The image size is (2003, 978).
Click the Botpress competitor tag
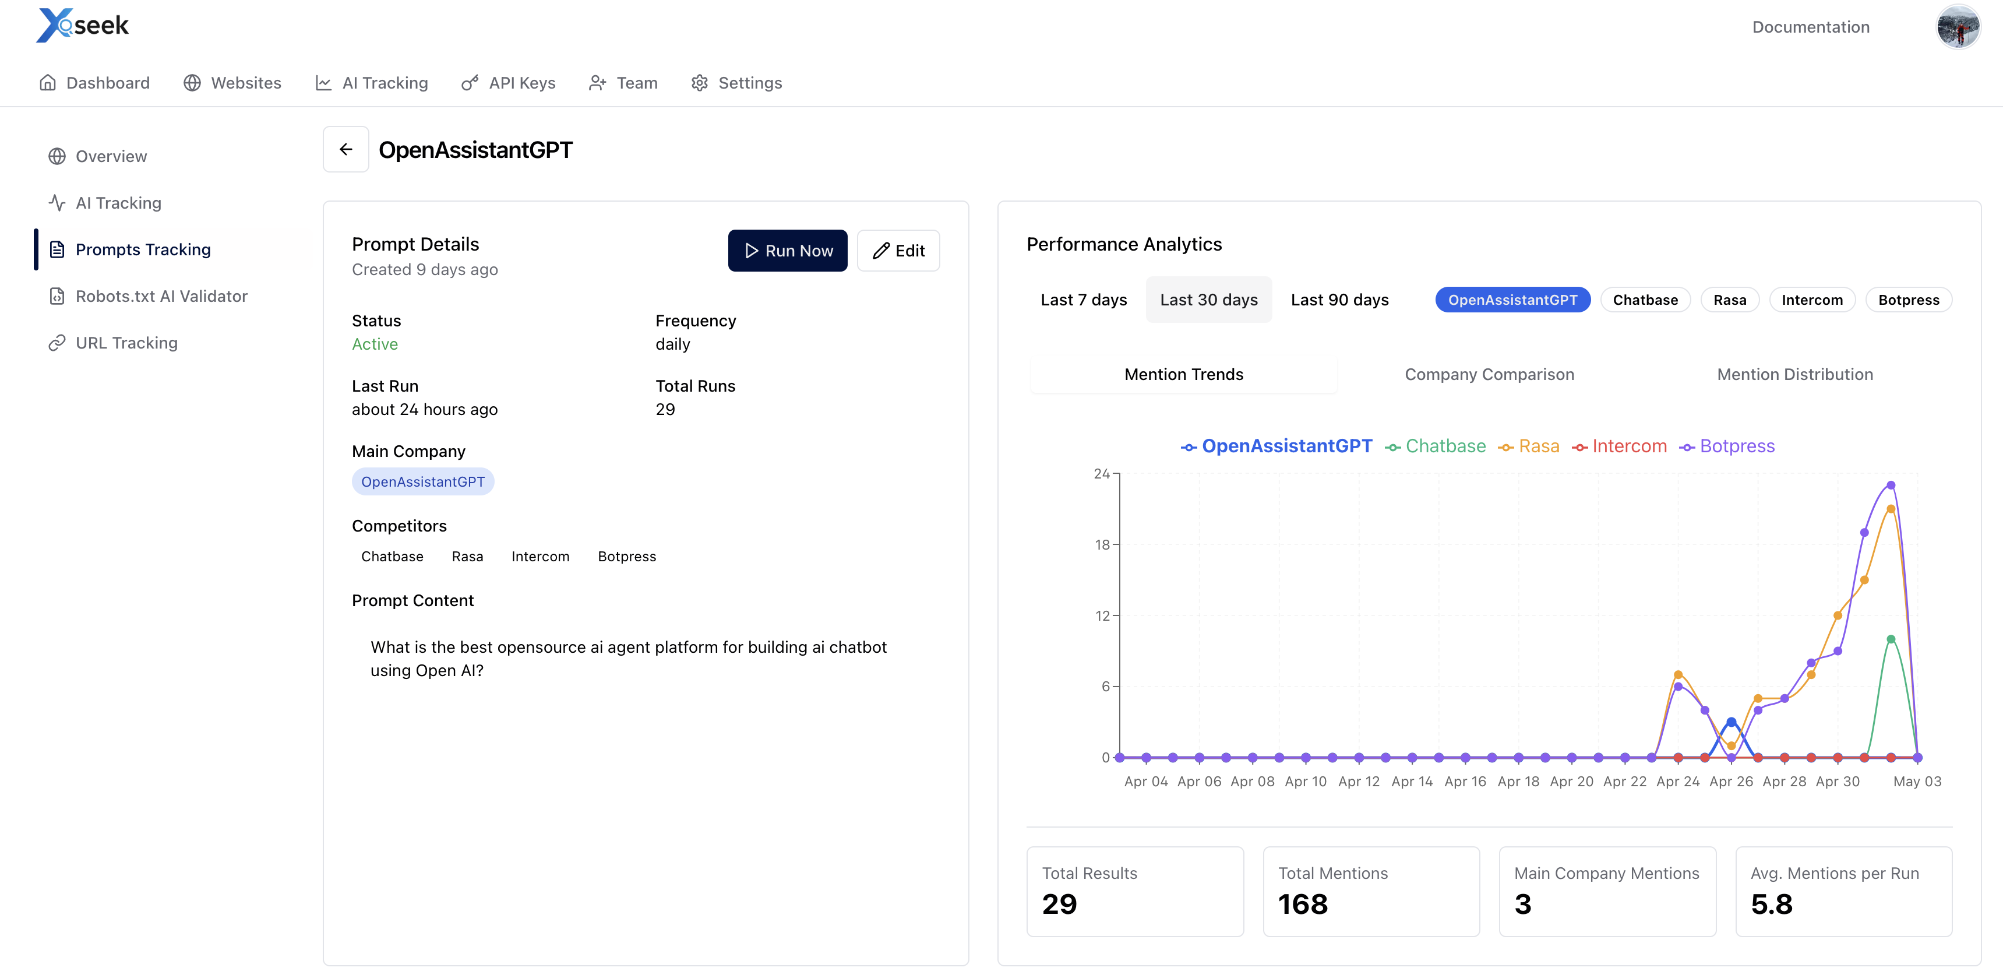(x=627, y=556)
